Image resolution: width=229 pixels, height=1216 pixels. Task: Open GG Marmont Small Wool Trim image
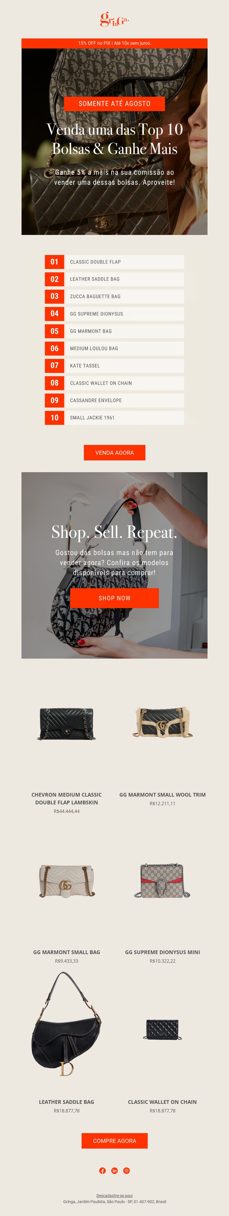(163, 722)
